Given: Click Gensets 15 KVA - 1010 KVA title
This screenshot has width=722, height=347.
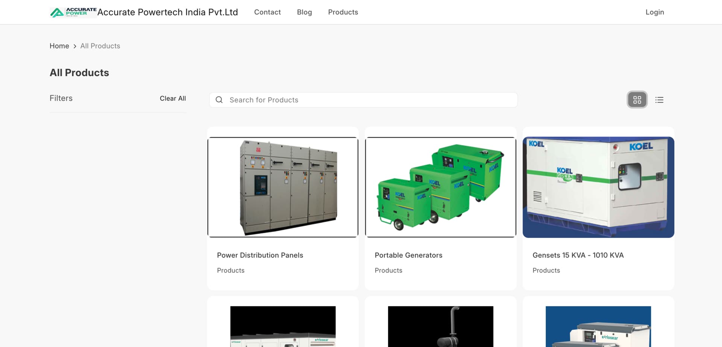Looking at the screenshot, I should pos(578,255).
